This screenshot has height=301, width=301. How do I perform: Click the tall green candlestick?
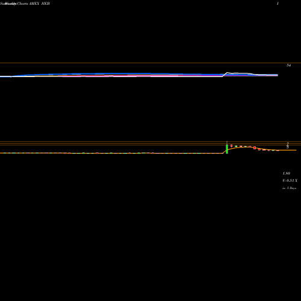click(x=227, y=149)
